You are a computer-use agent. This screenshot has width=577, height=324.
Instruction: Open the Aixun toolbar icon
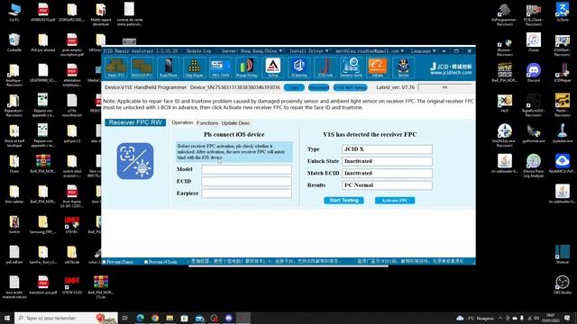272,67
